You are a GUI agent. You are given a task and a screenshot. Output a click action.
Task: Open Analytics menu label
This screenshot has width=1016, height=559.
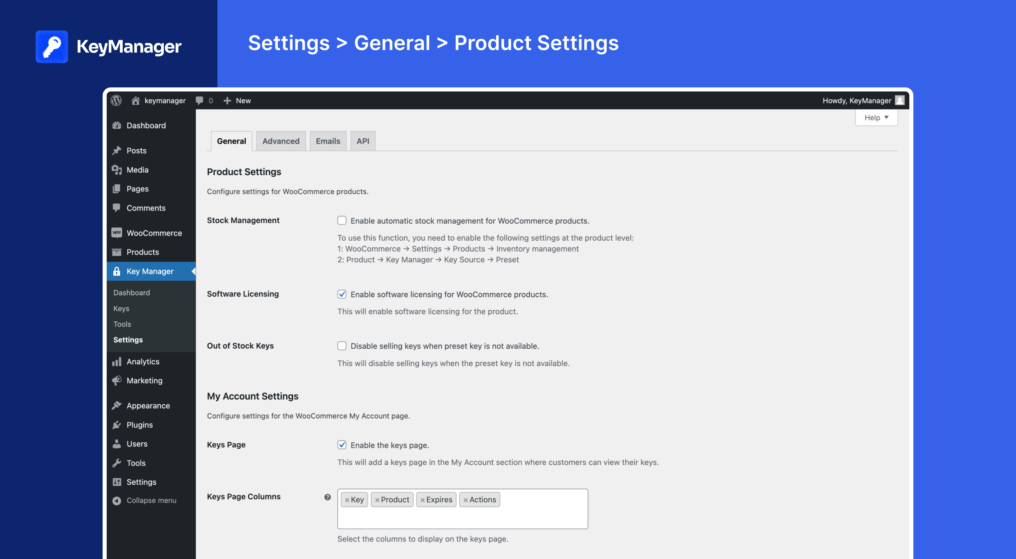click(143, 362)
